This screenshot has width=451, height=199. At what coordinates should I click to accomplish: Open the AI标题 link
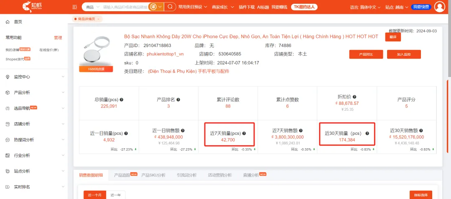click(263, 7)
